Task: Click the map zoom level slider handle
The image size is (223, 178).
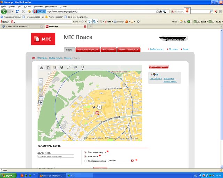Action: point(41,97)
